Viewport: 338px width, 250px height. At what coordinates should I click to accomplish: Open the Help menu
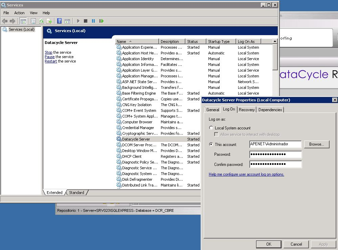tap(46, 13)
